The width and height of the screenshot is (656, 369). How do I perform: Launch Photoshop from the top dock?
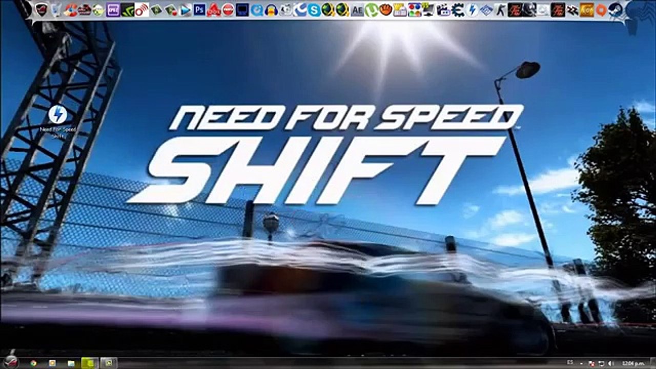point(199,10)
